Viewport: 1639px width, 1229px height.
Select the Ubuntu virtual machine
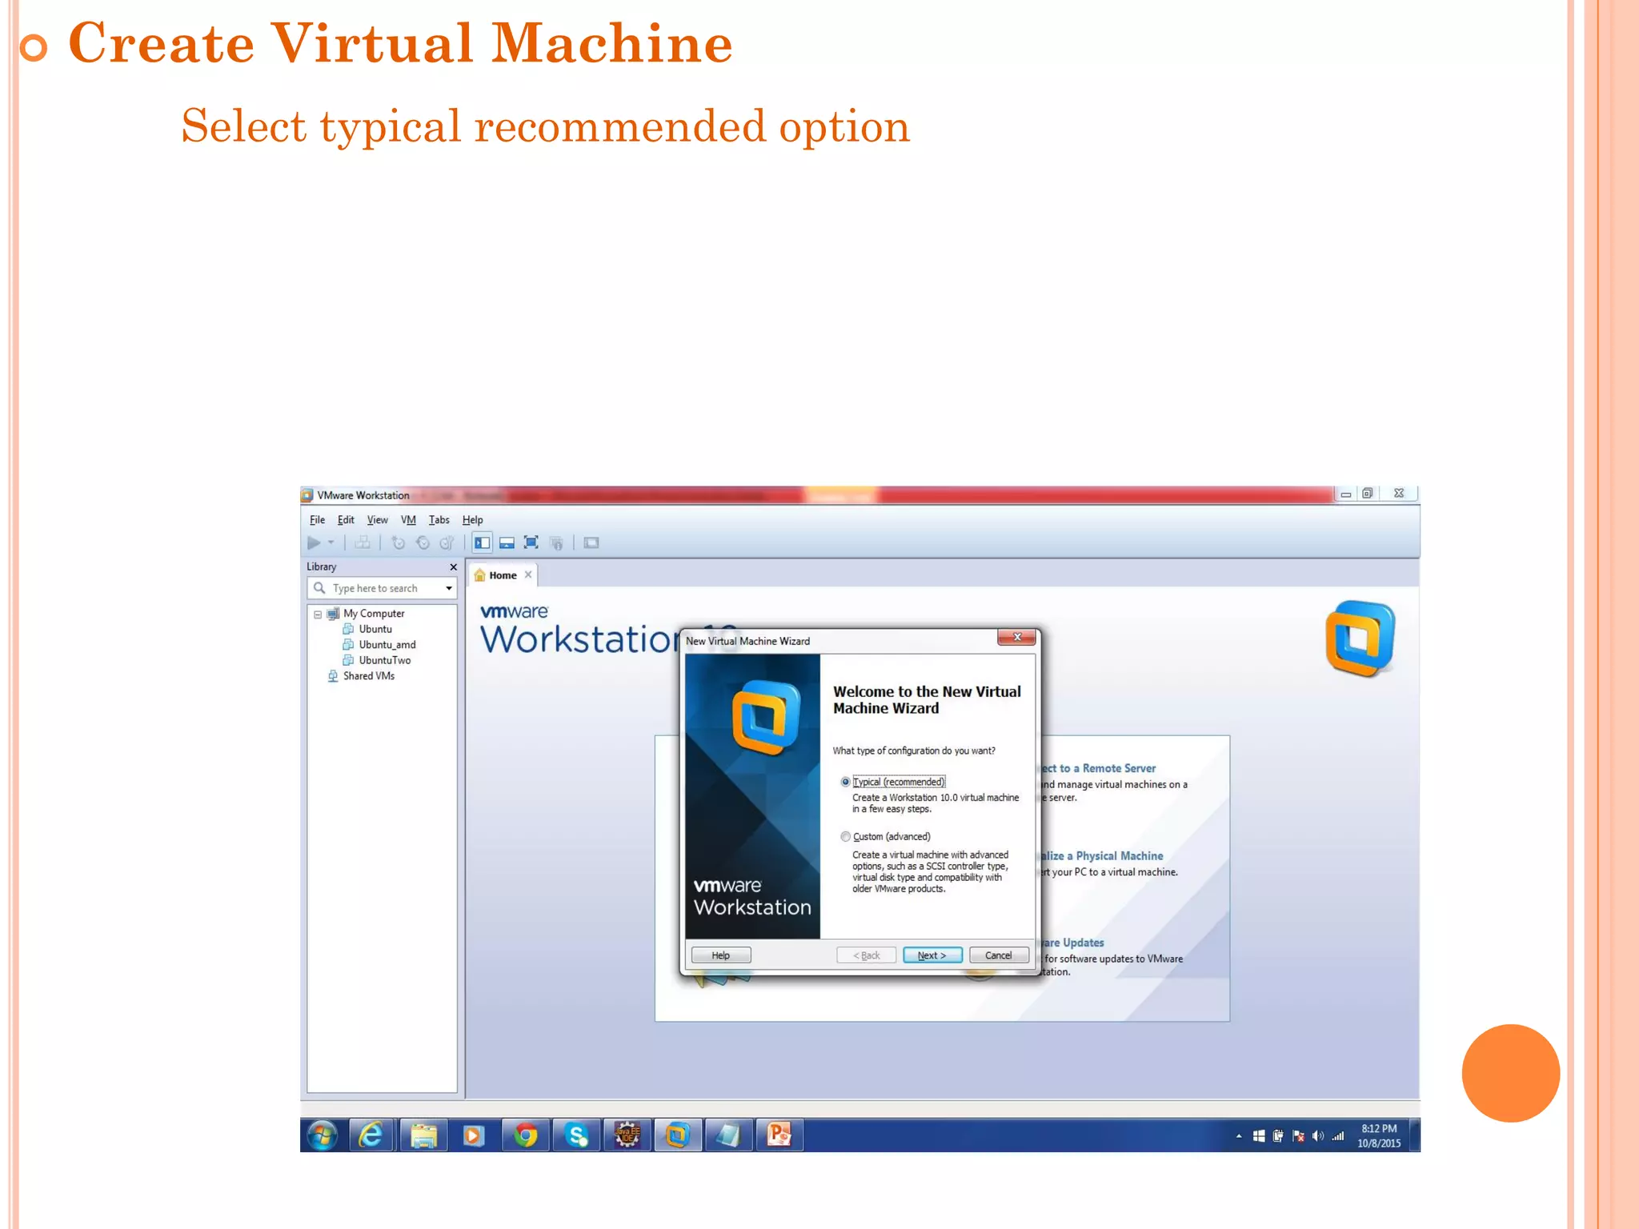coord(375,630)
